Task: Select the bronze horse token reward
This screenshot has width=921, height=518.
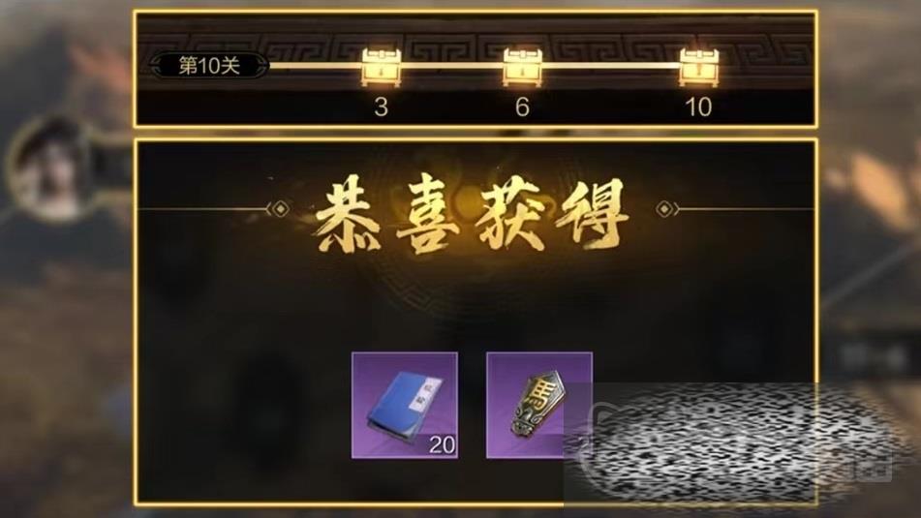Action: point(539,406)
